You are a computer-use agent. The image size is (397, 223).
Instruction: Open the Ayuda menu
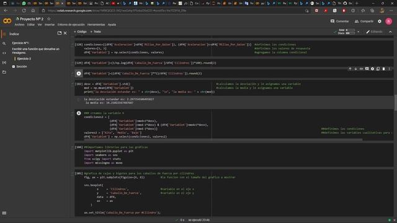(112, 25)
